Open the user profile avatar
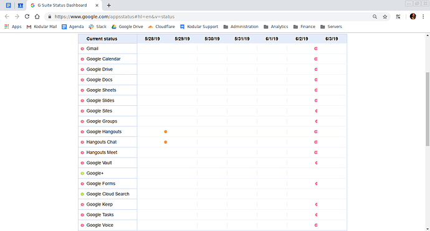430x231 pixels. tap(413, 16)
